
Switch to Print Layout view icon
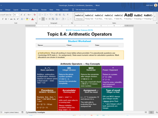(151, 112)
